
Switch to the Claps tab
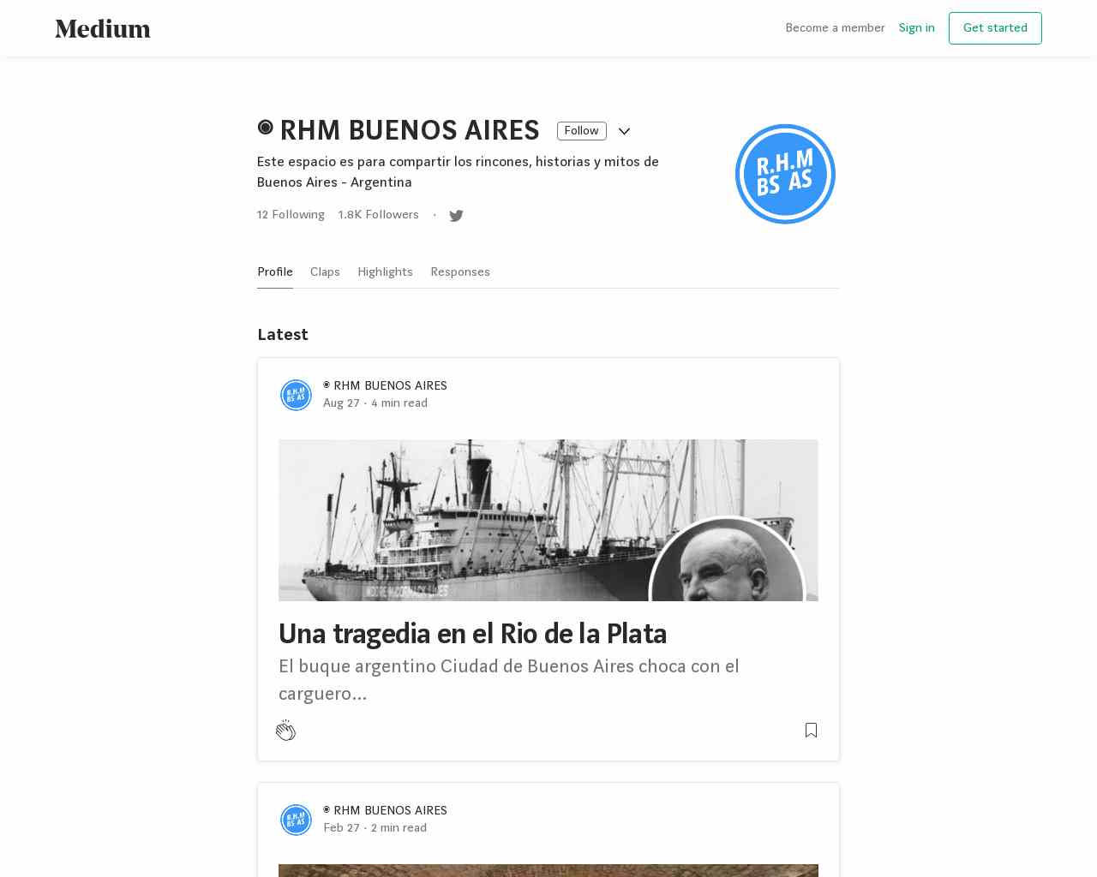point(325,272)
